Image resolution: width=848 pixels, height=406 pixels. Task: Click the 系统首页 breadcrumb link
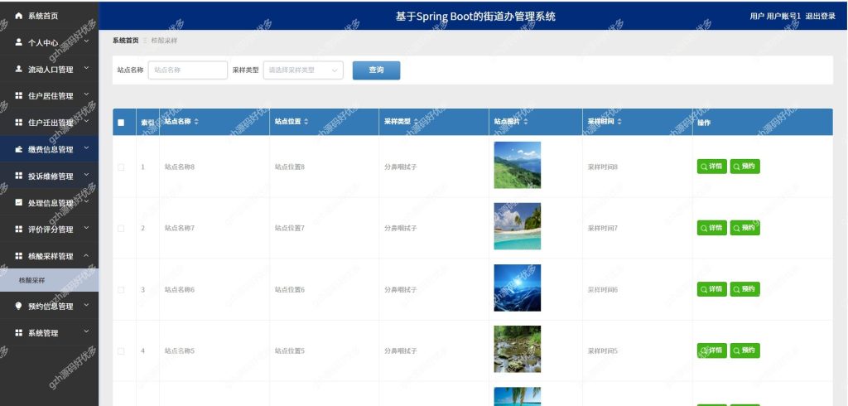[x=126, y=41]
